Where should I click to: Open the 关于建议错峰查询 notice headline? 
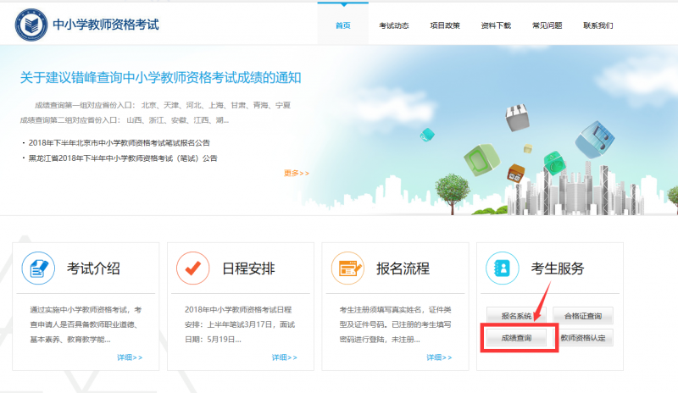tap(160, 77)
